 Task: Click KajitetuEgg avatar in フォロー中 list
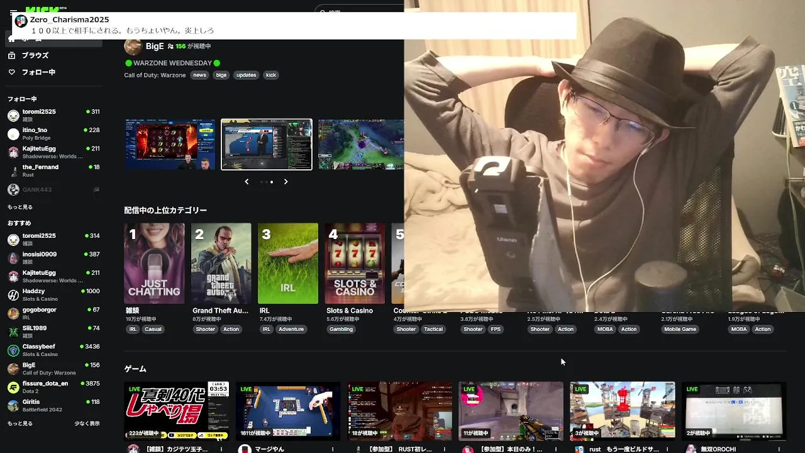13,152
